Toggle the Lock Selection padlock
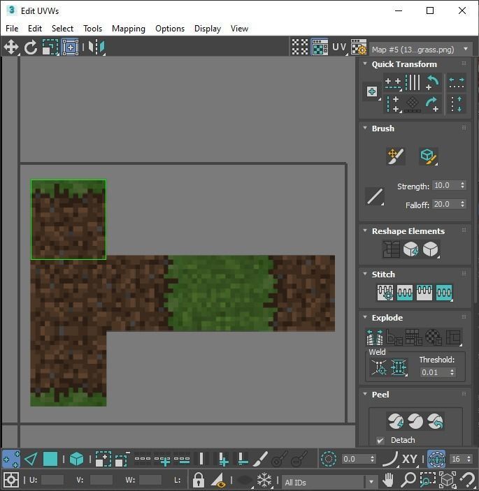Image resolution: width=479 pixels, height=491 pixels. [x=198, y=480]
